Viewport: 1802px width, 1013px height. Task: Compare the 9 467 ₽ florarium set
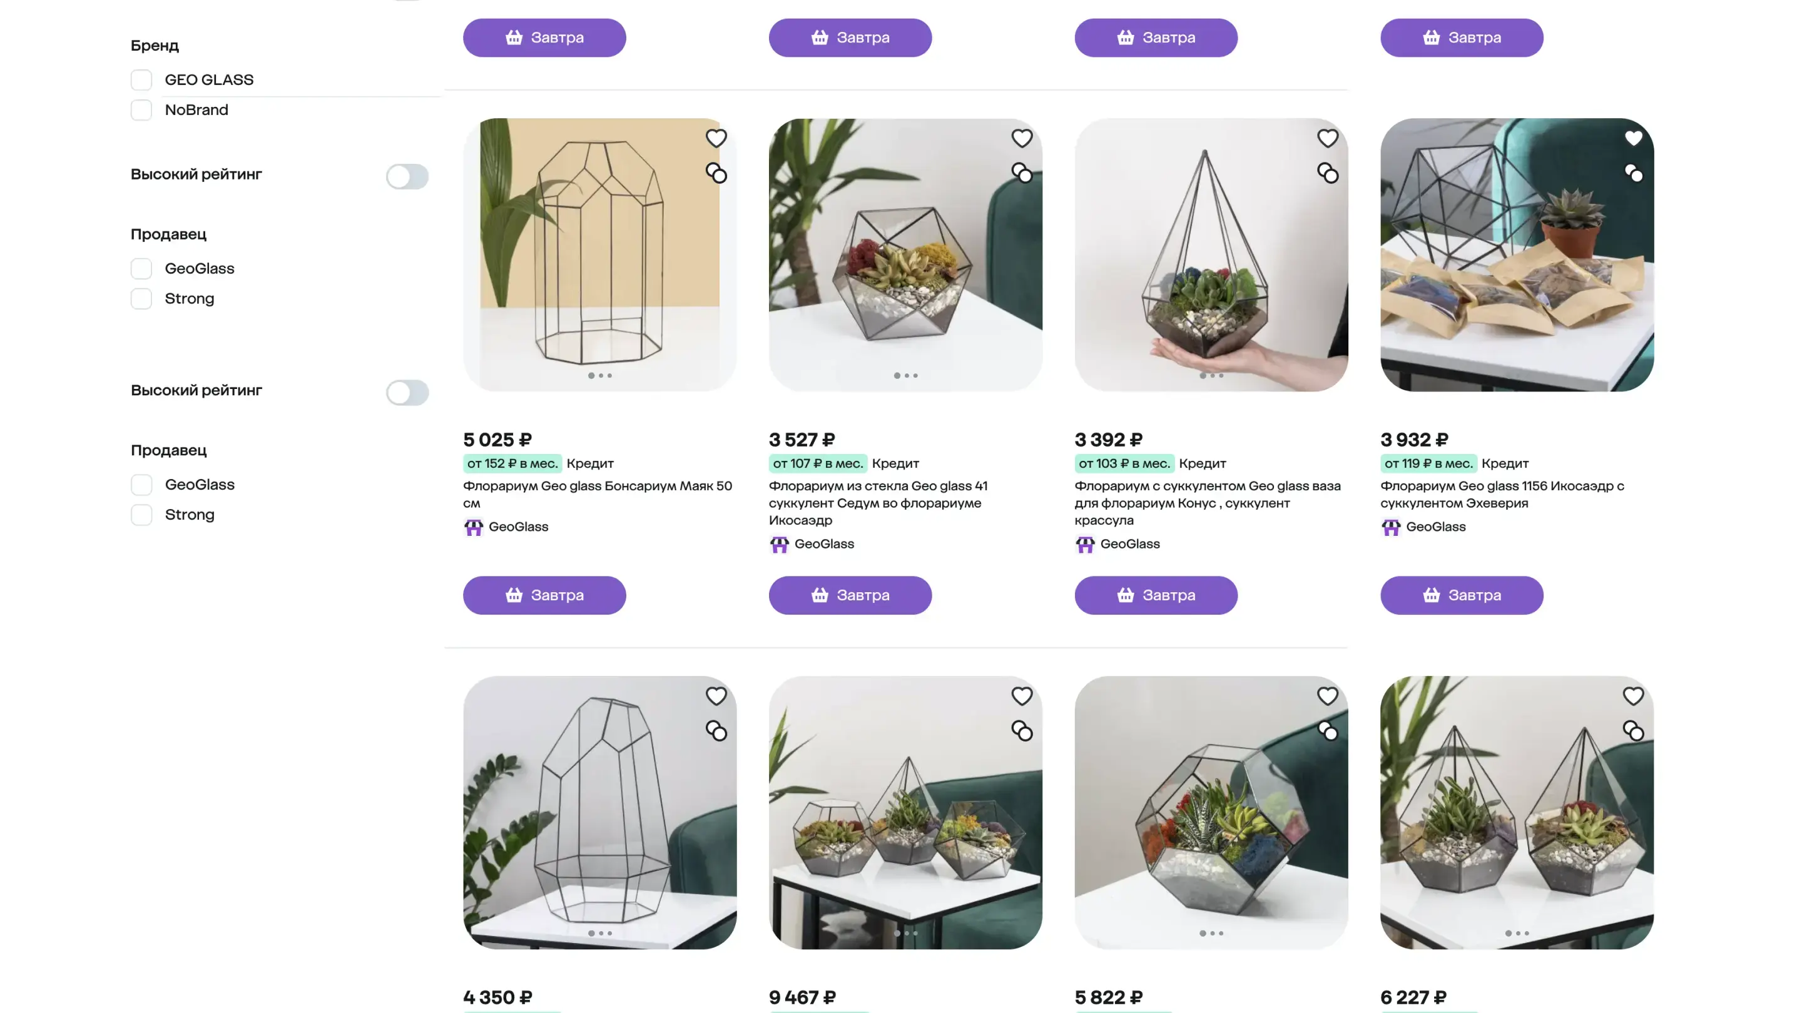pos(1021,730)
